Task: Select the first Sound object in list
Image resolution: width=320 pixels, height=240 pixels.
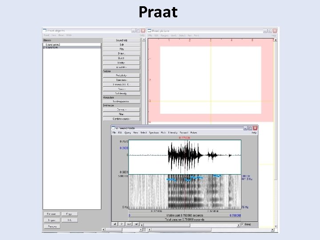Action: tap(72, 44)
